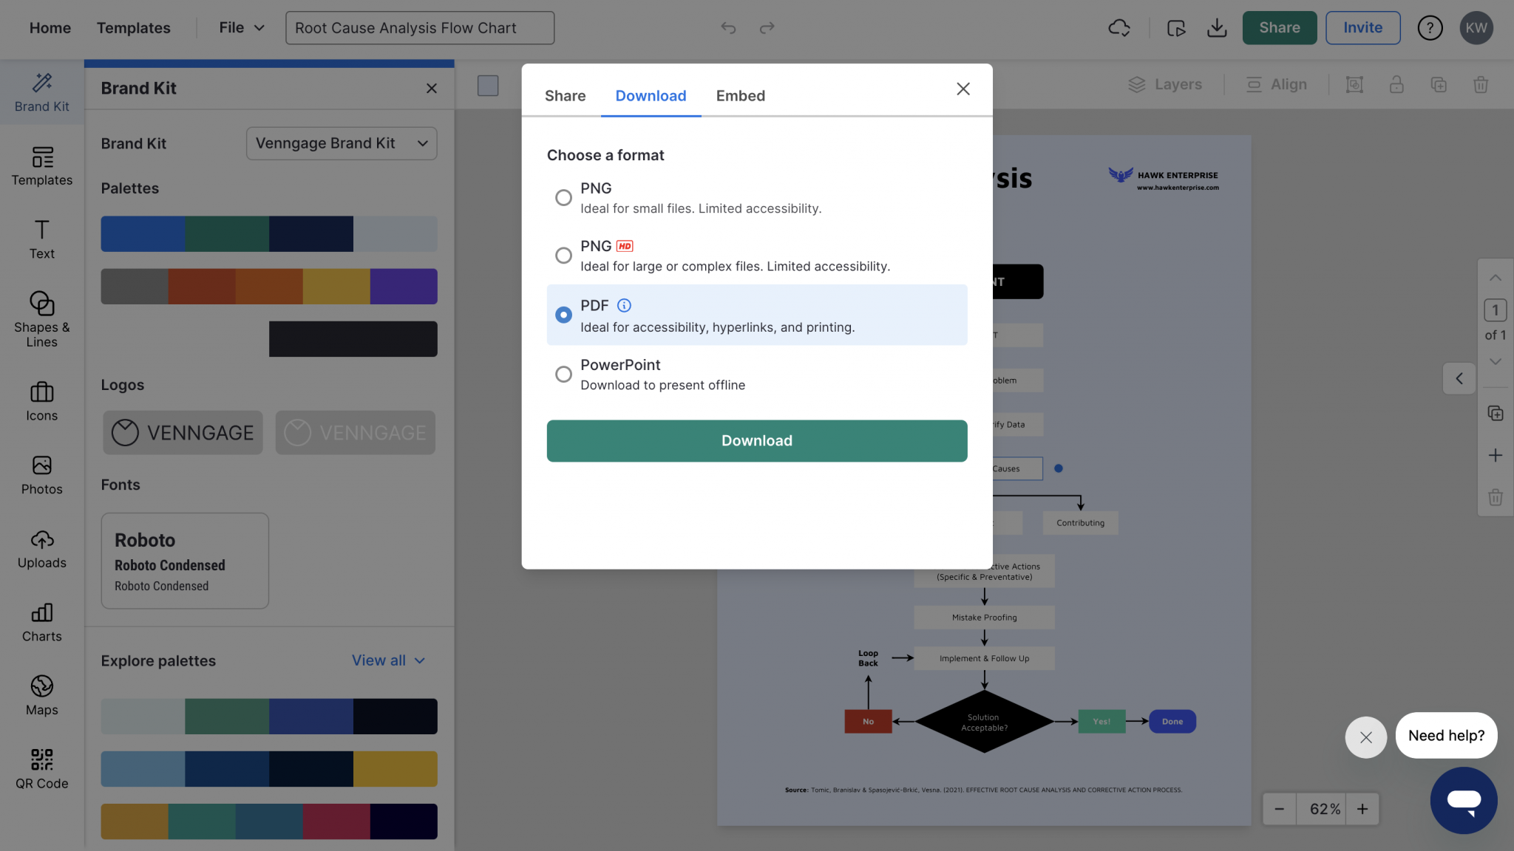Switch to the Share tab in dialog
Image resolution: width=1514 pixels, height=851 pixels.
click(565, 95)
